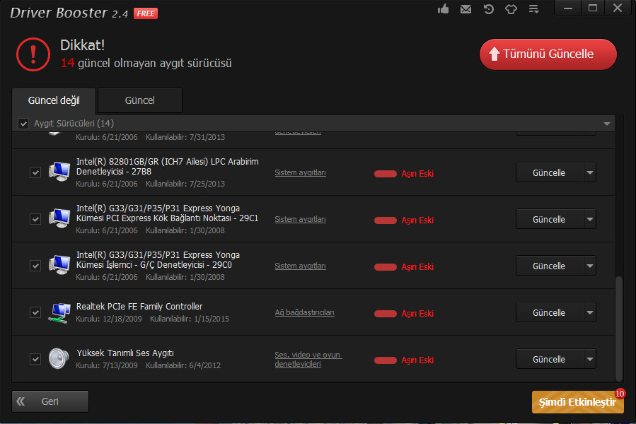This screenshot has width=636, height=424.
Task: Click the Şimdi Etkinleştir button
Action: [x=577, y=402]
